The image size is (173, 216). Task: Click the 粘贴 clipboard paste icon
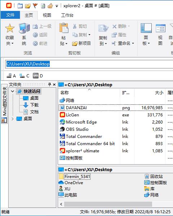63,28
